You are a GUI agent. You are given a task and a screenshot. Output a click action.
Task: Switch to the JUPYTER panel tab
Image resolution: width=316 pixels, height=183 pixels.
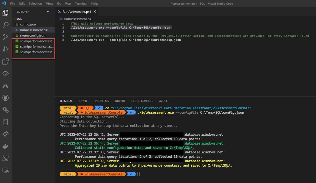point(84,101)
